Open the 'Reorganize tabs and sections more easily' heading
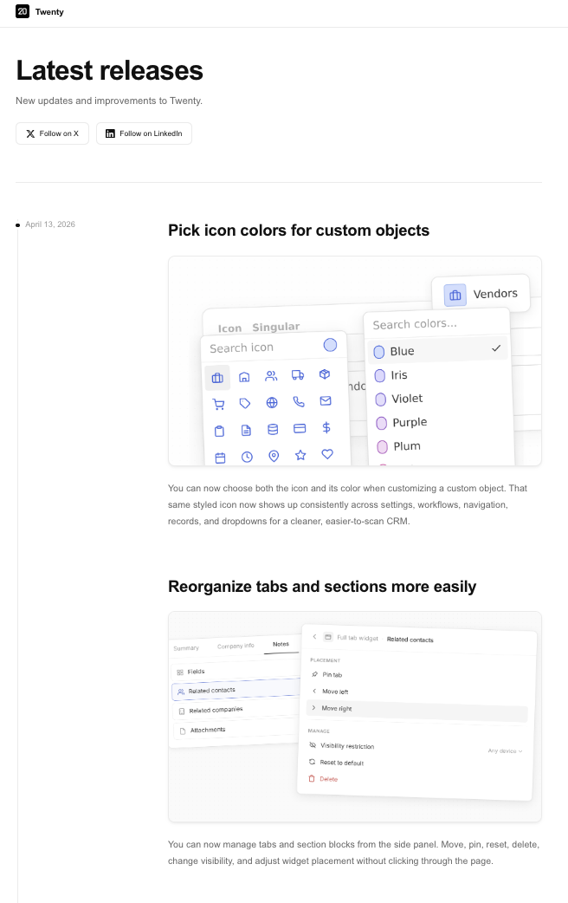This screenshot has width=568, height=903. click(x=322, y=587)
